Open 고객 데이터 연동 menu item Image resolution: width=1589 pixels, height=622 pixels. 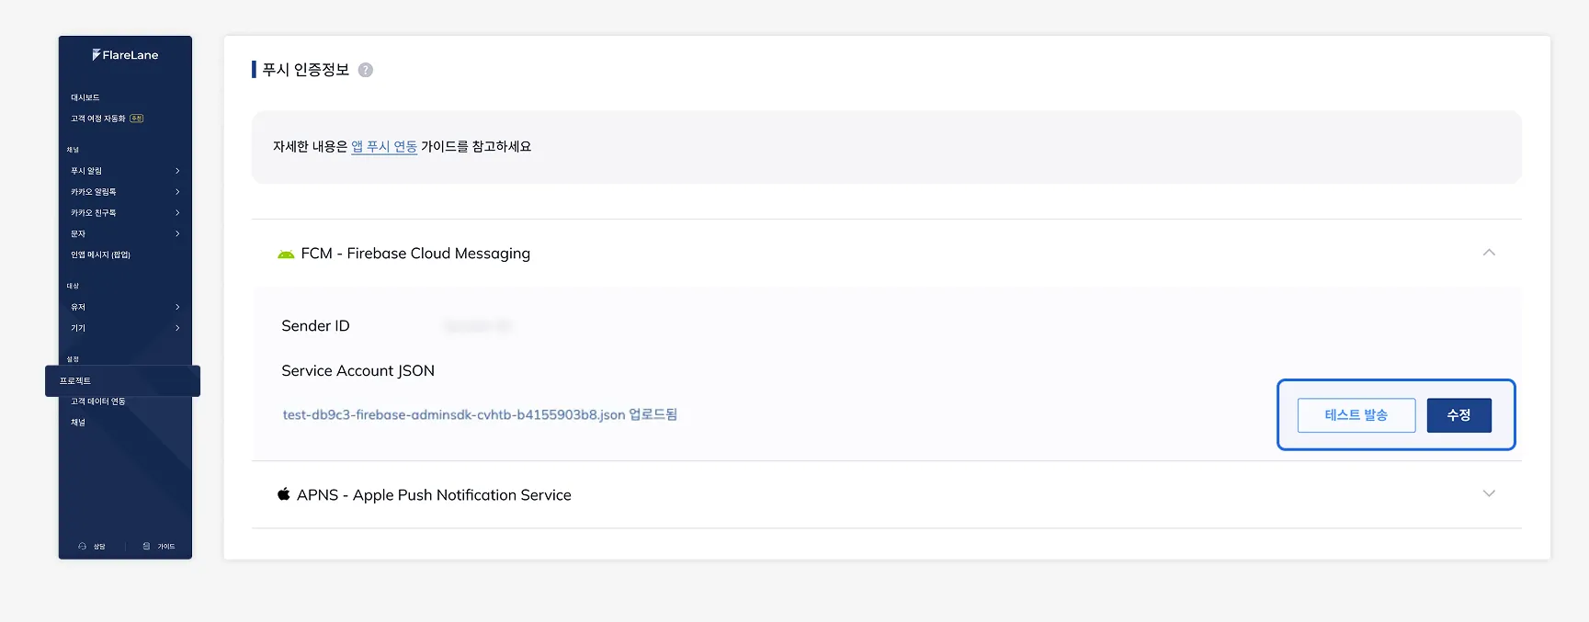pos(98,401)
